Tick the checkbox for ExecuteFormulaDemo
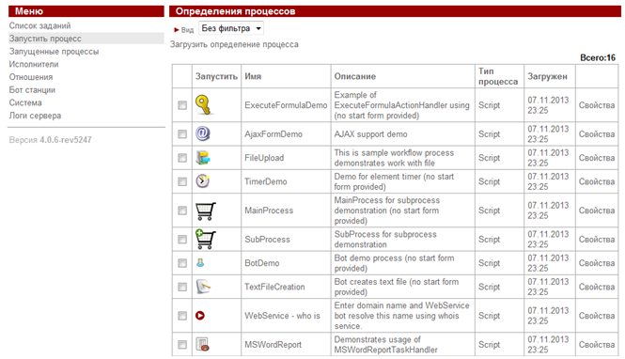The width and height of the screenshot is (625, 359). [182, 105]
